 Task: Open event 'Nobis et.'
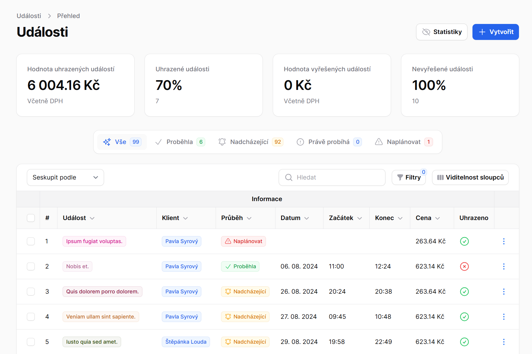pyautogui.click(x=77, y=266)
